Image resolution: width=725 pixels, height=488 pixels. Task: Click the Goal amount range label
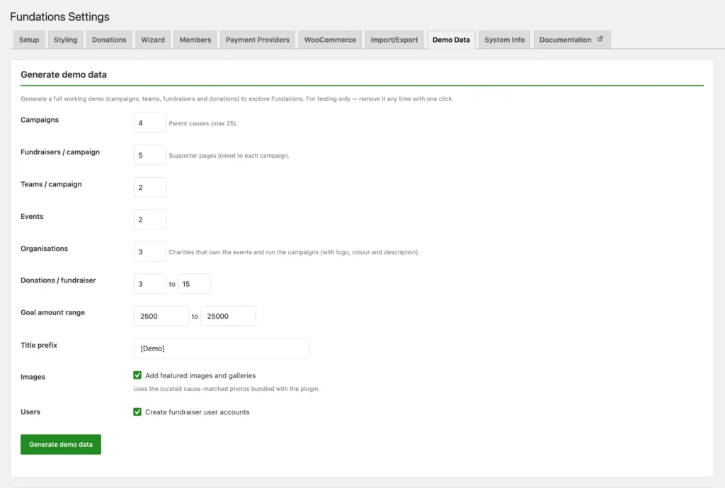[52, 312]
